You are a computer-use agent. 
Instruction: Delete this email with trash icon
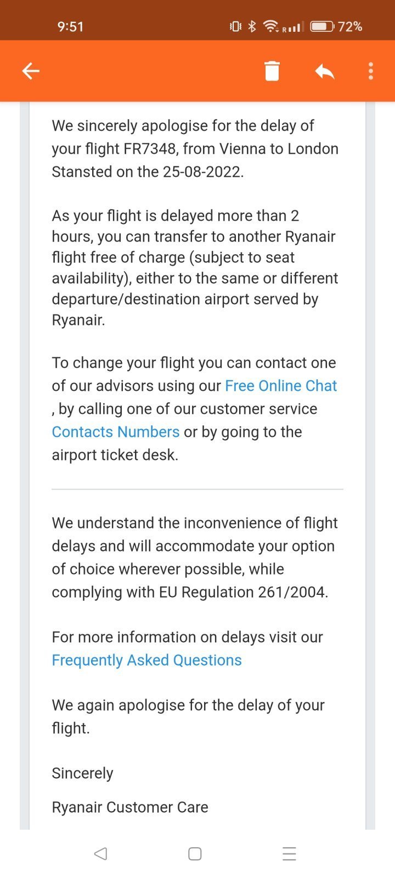click(272, 71)
